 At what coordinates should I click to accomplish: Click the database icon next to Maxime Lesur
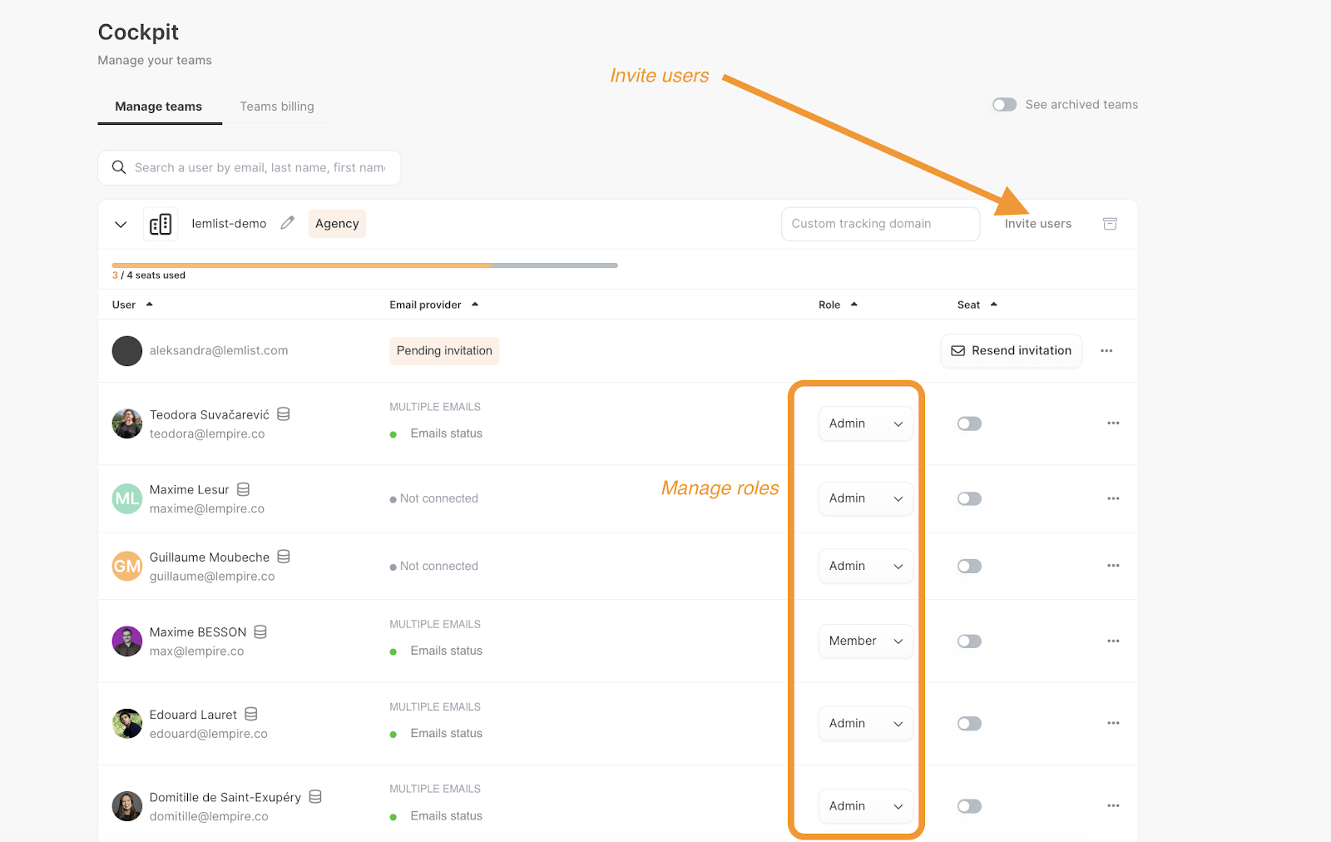point(243,489)
